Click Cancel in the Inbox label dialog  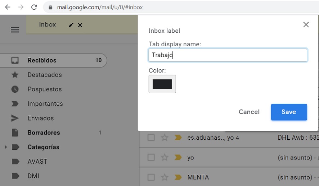pos(249,112)
